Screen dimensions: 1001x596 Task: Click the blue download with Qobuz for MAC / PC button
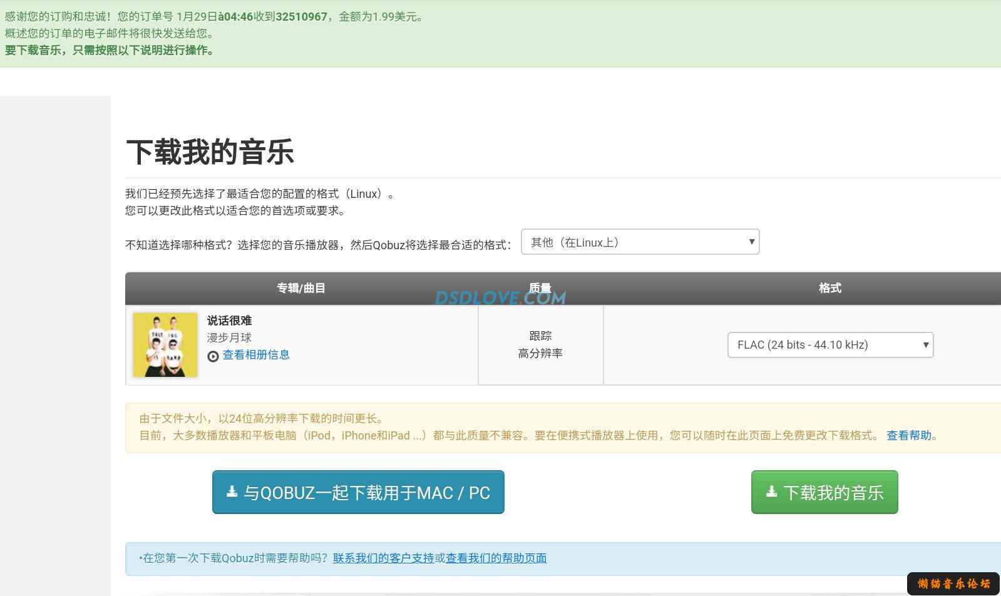358,492
